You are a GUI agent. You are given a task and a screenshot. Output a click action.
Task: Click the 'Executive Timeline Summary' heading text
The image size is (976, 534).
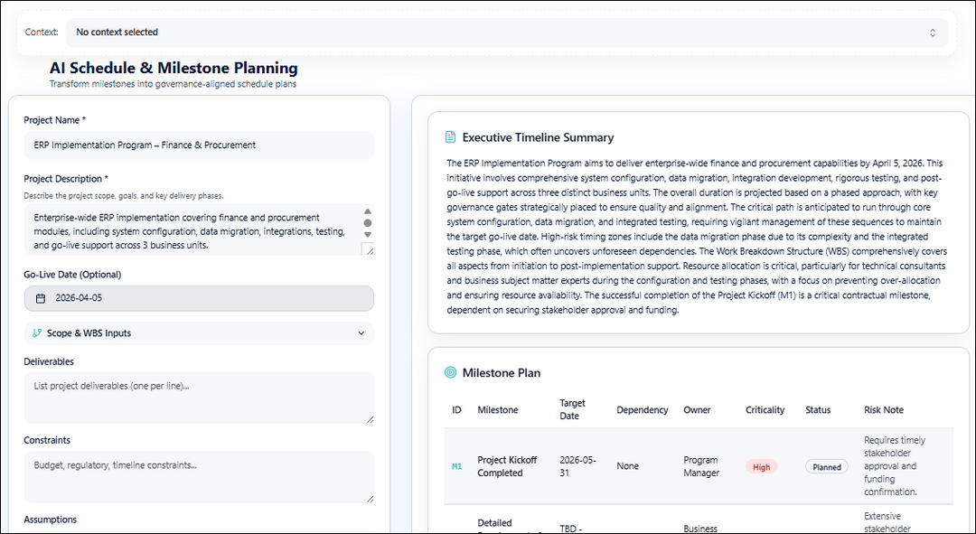(x=538, y=137)
